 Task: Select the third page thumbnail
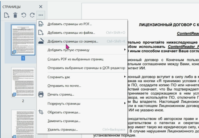[23, 124]
